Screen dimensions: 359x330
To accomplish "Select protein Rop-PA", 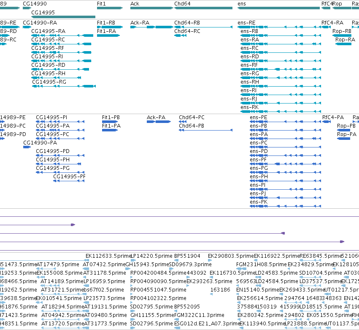I will [x=347, y=134].
